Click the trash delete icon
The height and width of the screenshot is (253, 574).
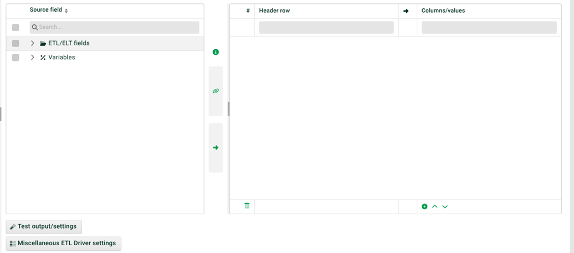pyautogui.click(x=247, y=206)
